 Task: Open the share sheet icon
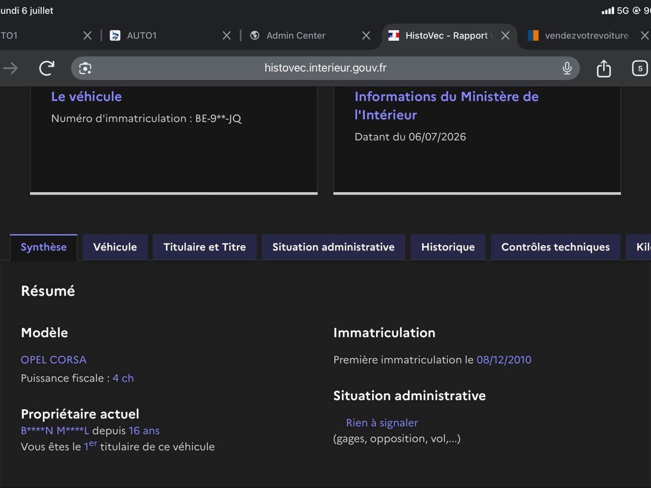coord(604,68)
